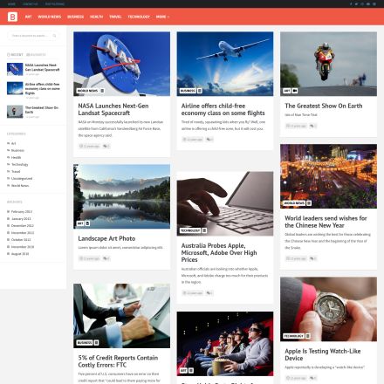
Task: Open the Travel menu item
Action: tap(115, 17)
